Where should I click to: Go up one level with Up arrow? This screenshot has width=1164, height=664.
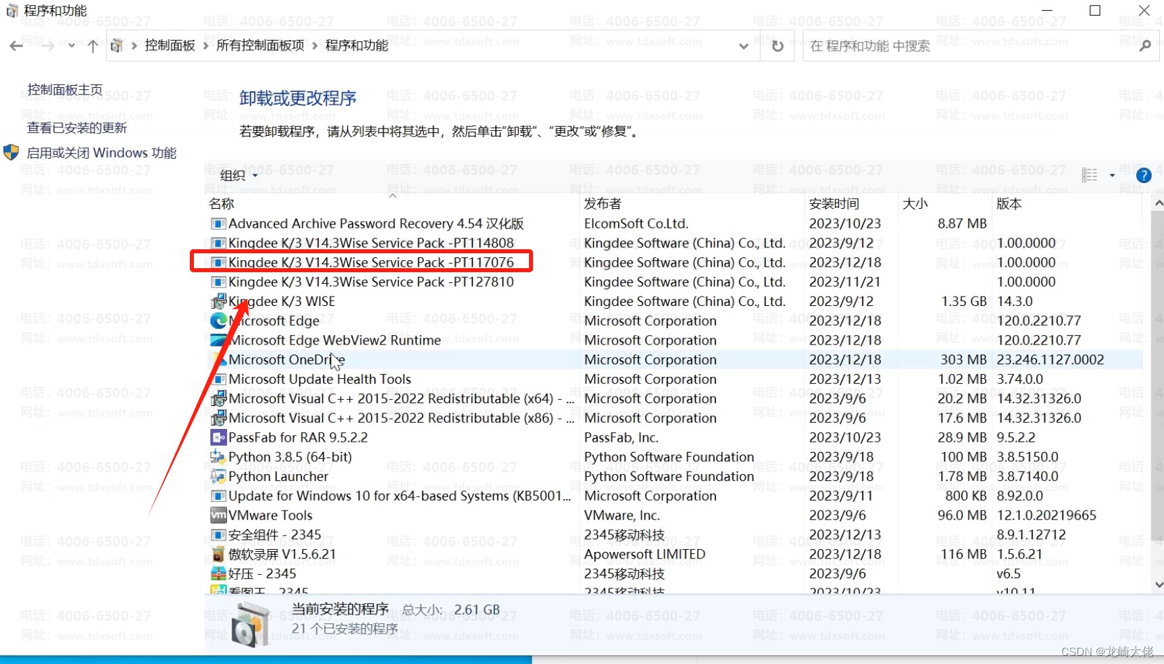click(93, 46)
